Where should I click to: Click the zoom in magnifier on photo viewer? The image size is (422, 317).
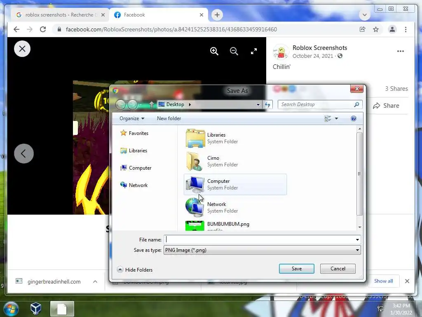(x=214, y=51)
